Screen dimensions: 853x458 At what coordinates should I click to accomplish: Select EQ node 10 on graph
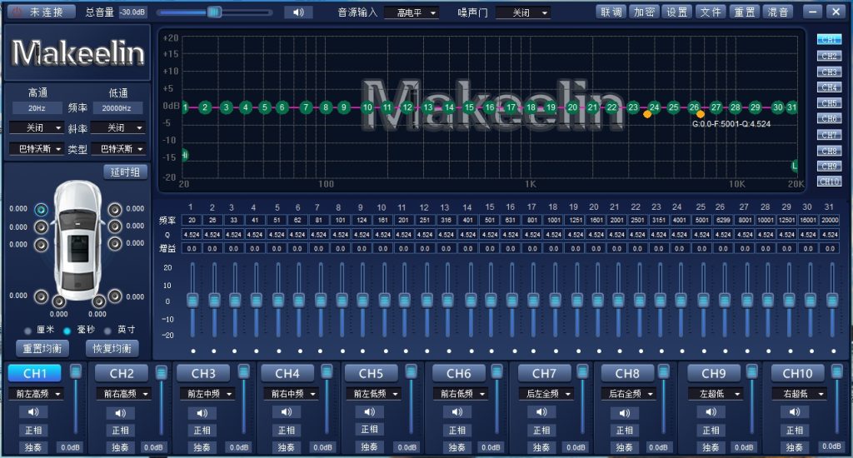pos(367,107)
